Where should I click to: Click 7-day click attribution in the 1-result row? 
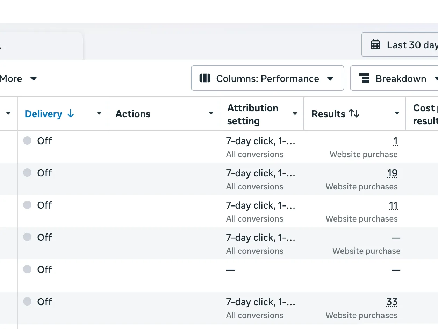click(x=261, y=141)
